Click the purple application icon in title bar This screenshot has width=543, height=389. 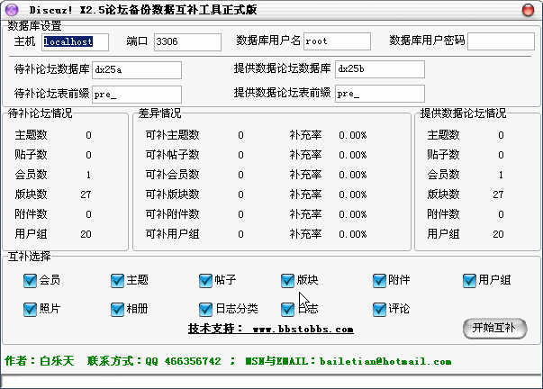point(12,10)
